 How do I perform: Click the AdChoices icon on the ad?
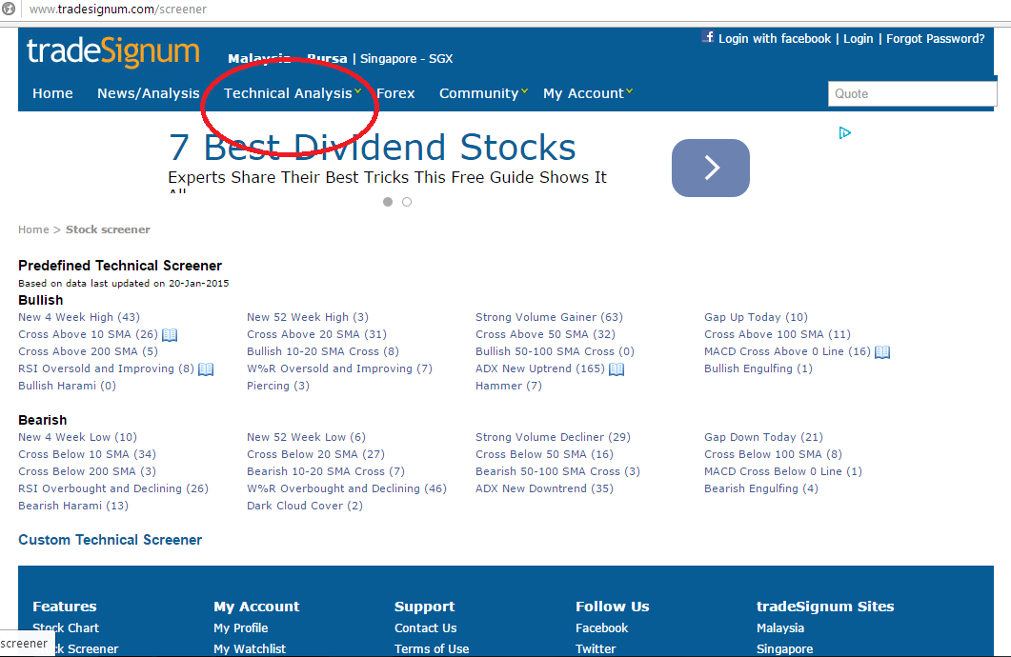click(x=844, y=133)
